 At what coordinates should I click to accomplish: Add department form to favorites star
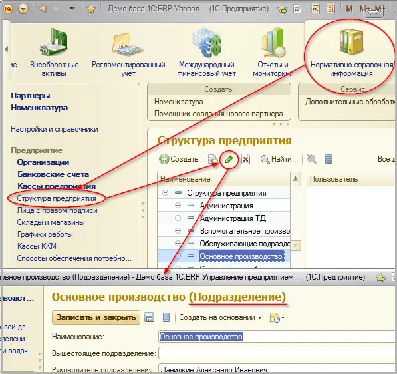click(x=380, y=278)
